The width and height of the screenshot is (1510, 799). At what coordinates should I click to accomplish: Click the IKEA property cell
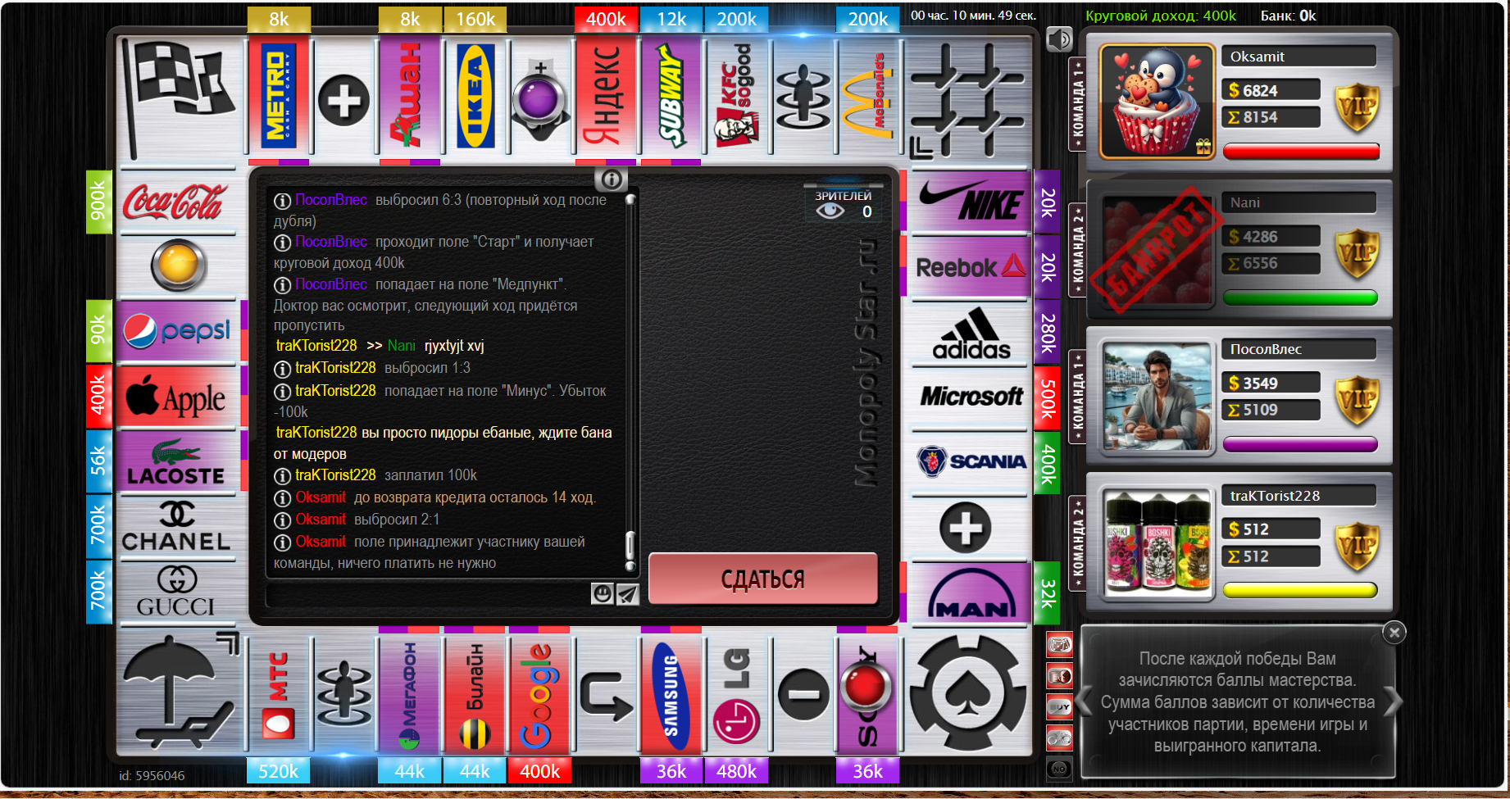pyautogui.click(x=475, y=97)
